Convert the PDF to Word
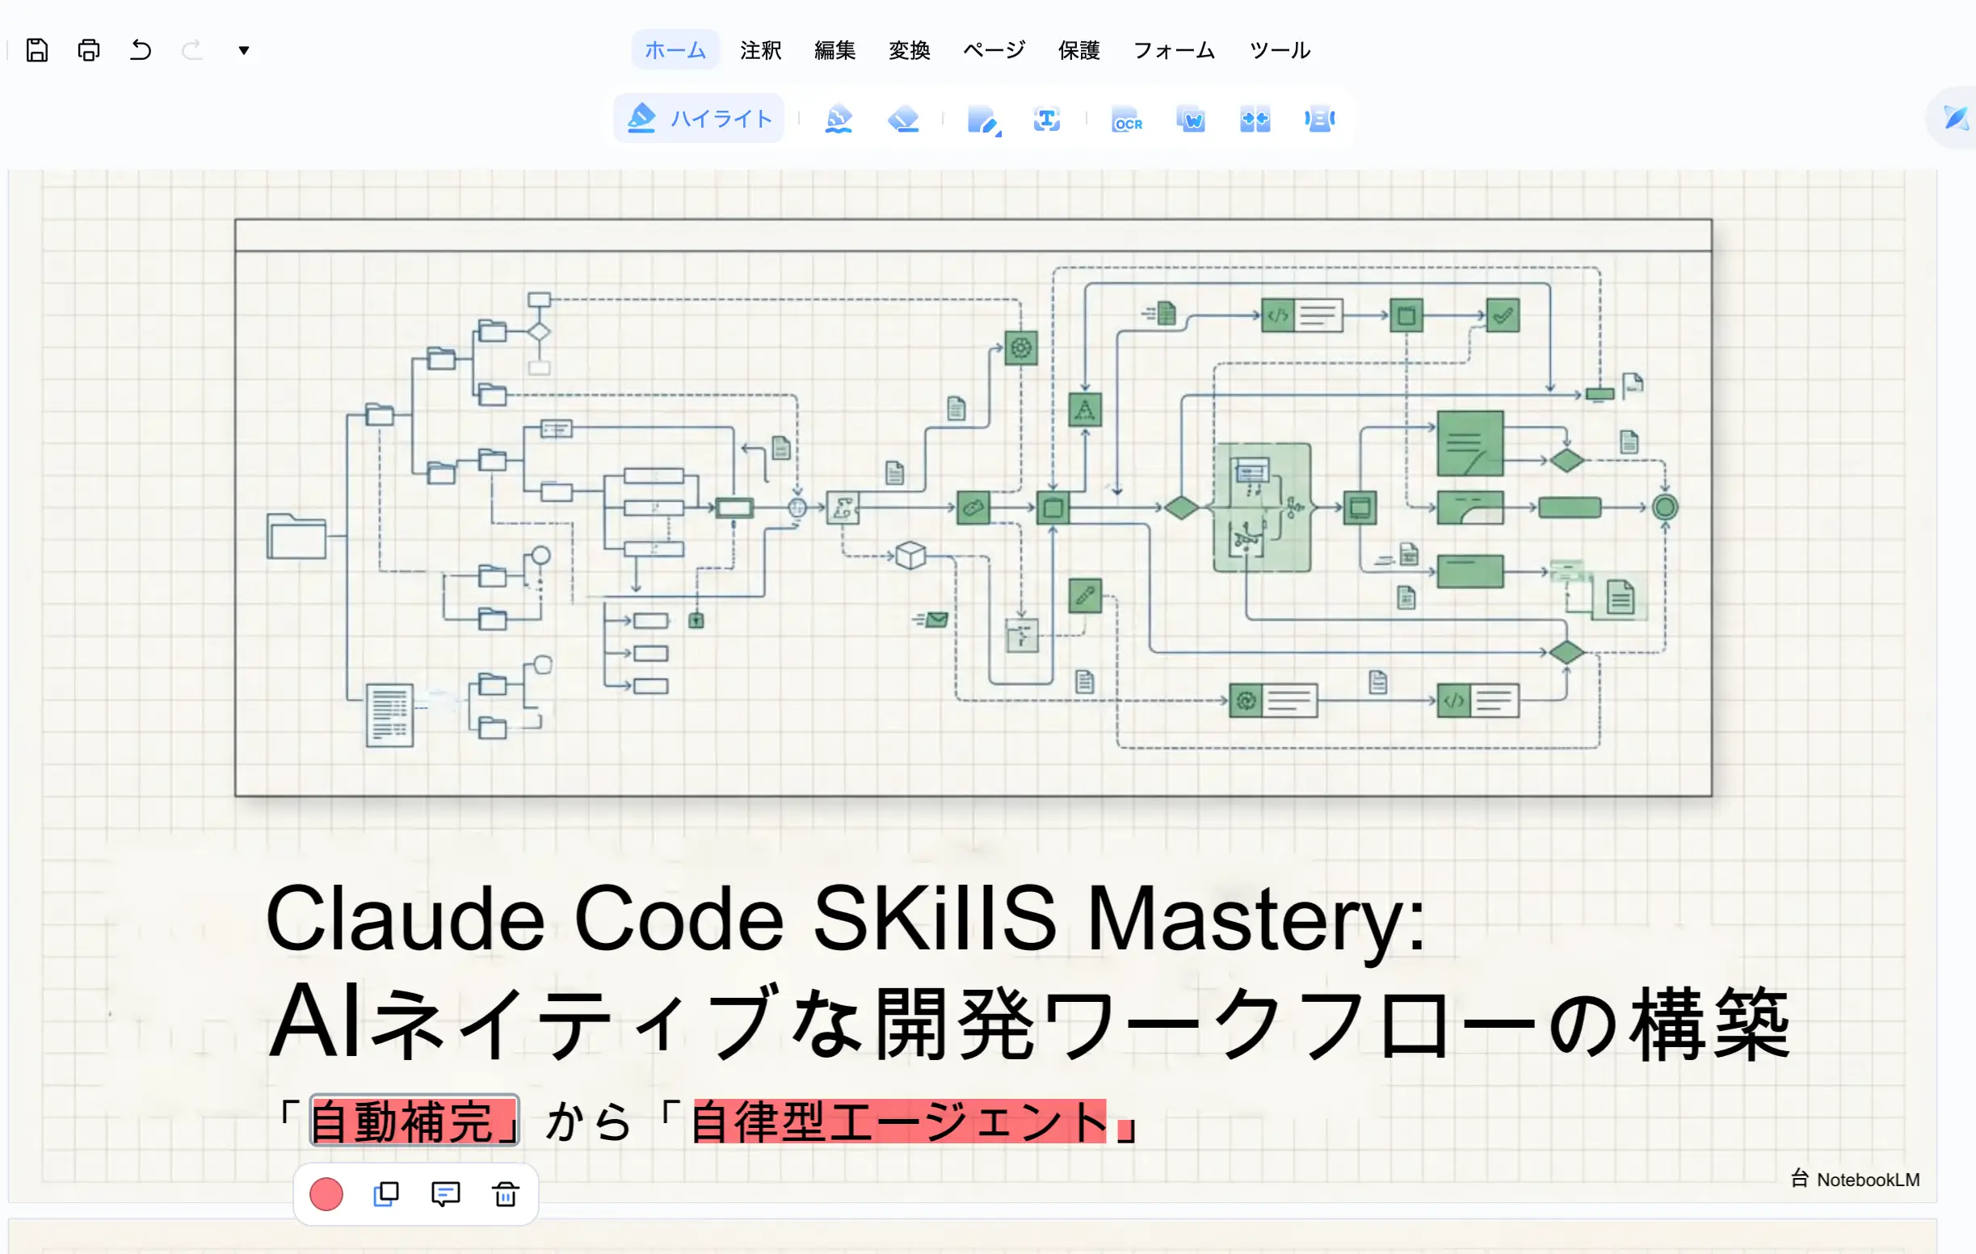 [x=1191, y=119]
